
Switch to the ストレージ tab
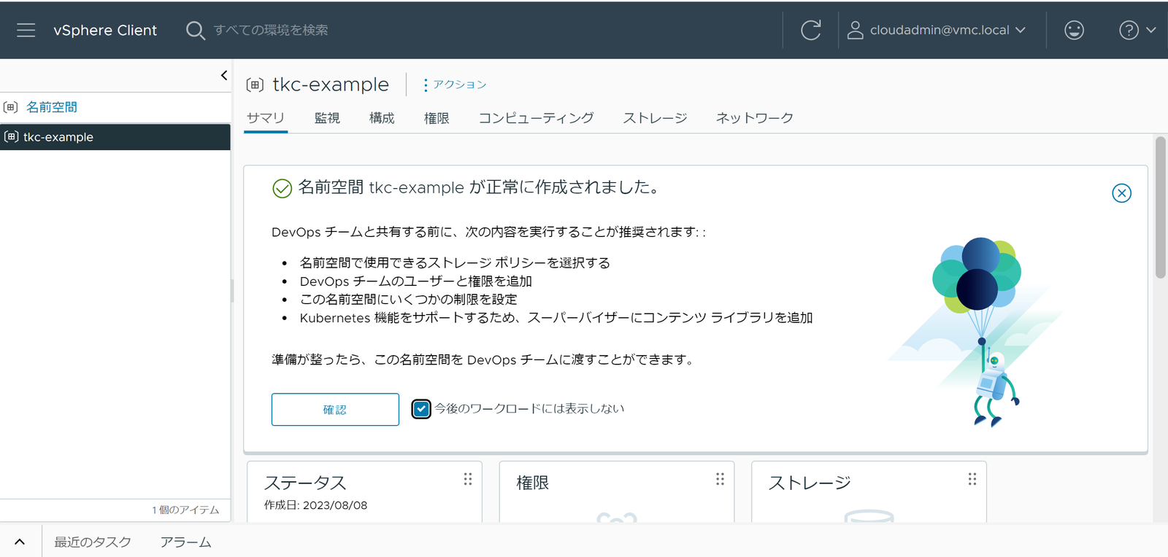(655, 118)
